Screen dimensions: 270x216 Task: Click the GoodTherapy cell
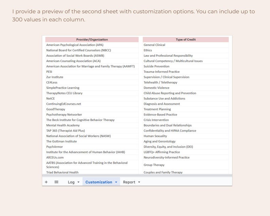[x=92, y=109]
